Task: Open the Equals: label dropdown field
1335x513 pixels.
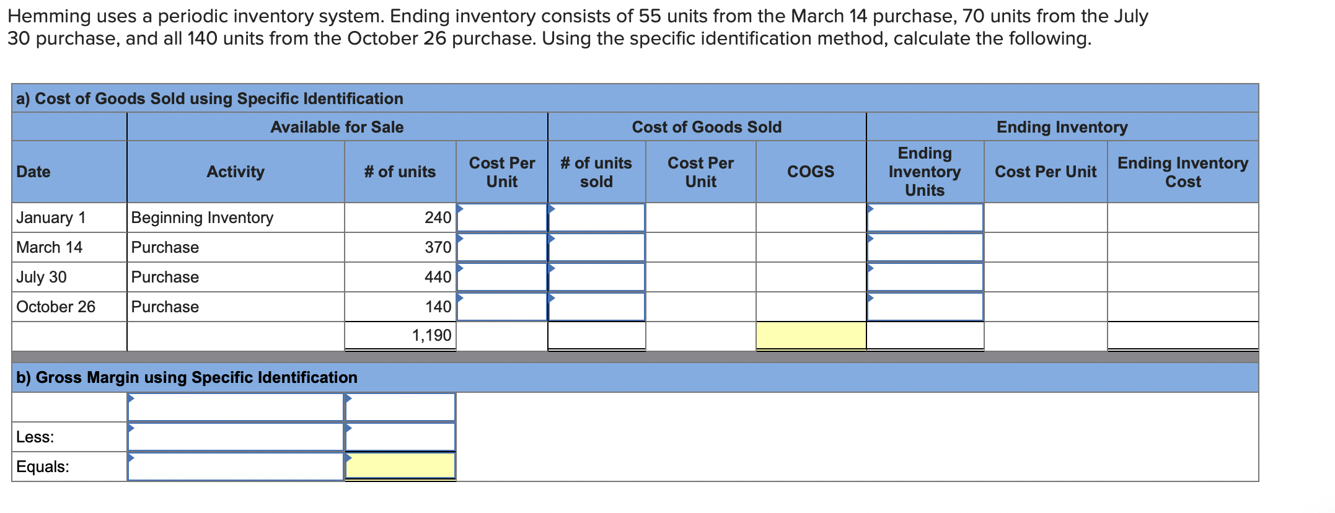Action: pos(236,467)
